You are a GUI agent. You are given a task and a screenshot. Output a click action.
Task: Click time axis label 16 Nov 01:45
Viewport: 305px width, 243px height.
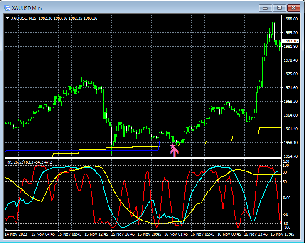point(176,234)
